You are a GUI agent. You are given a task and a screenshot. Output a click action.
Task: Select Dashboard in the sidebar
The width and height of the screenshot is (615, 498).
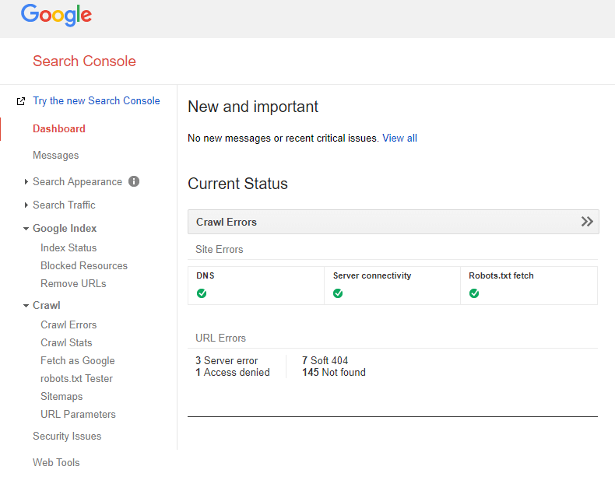(59, 128)
